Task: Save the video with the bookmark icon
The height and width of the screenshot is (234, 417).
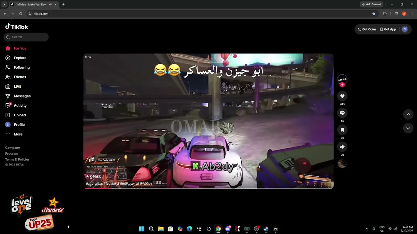Action: coord(342,130)
